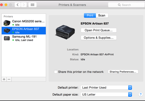Image resolution: width=145 pixels, height=101 pixels.
Task: Remove printer with the minus button
Action: click(x=9, y=79)
